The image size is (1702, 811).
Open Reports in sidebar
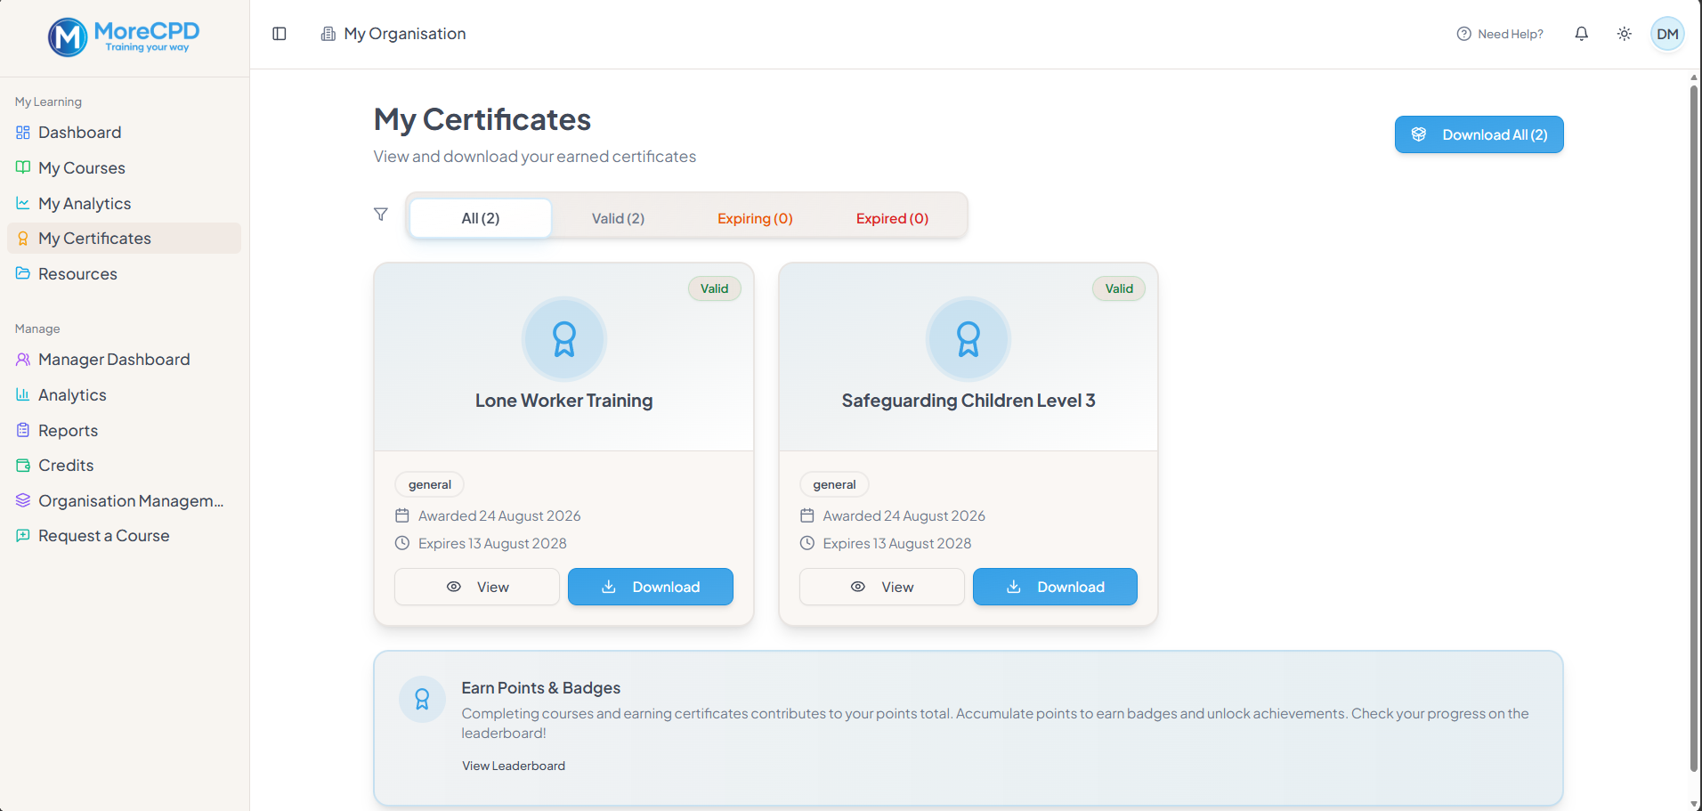coord(125,431)
